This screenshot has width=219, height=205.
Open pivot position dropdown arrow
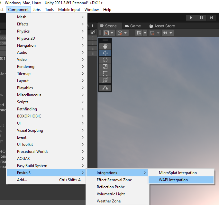pos(112,33)
